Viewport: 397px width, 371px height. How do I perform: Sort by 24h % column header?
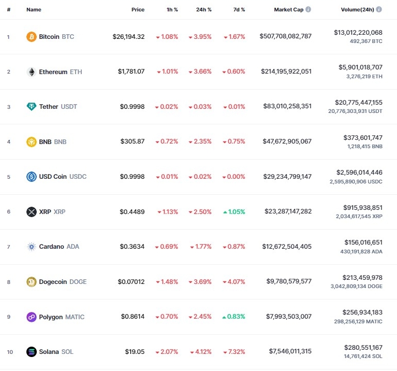point(203,10)
